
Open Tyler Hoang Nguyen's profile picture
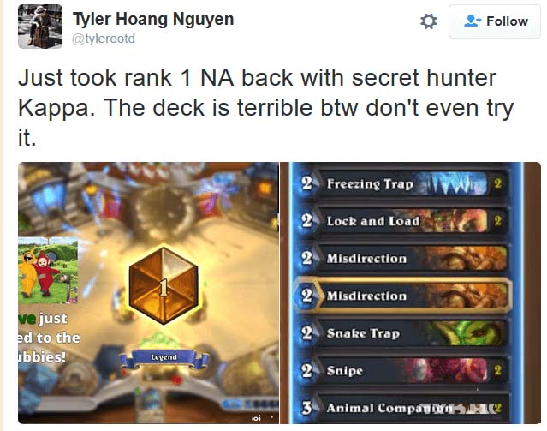pos(40,27)
